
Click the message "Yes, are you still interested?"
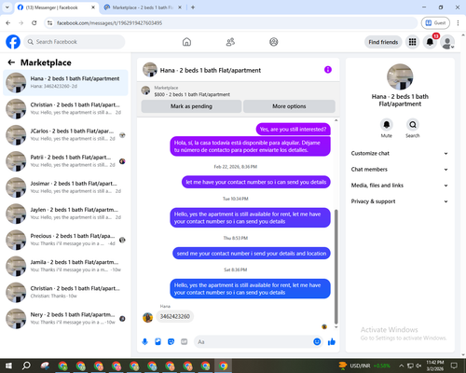point(293,130)
